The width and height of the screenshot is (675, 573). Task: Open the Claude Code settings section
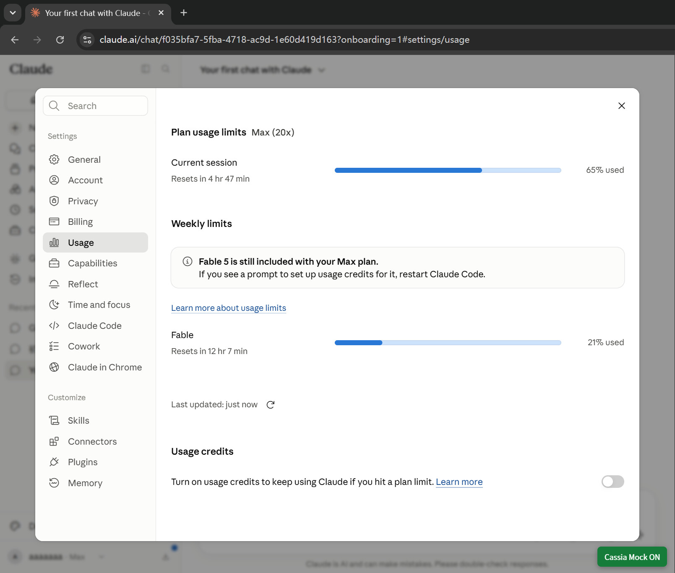(x=95, y=326)
